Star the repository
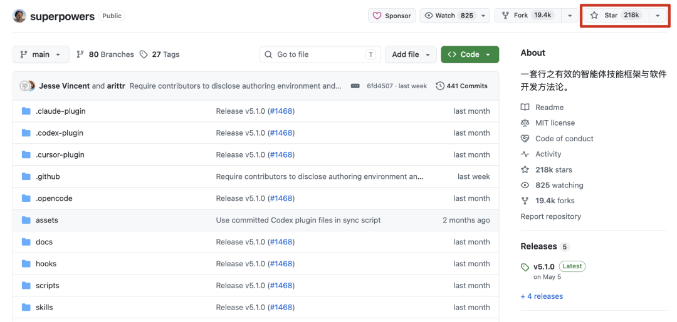This screenshot has height=322, width=677. (x=616, y=16)
